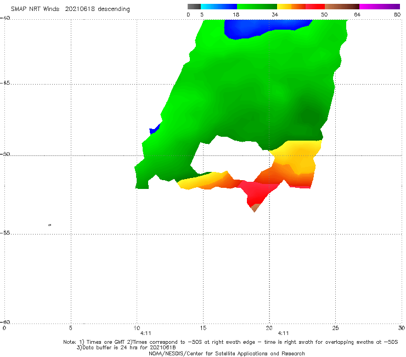Click the latitude axis label '-55'

click(5, 233)
